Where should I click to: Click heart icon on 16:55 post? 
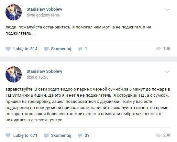pyautogui.click(x=8, y=135)
